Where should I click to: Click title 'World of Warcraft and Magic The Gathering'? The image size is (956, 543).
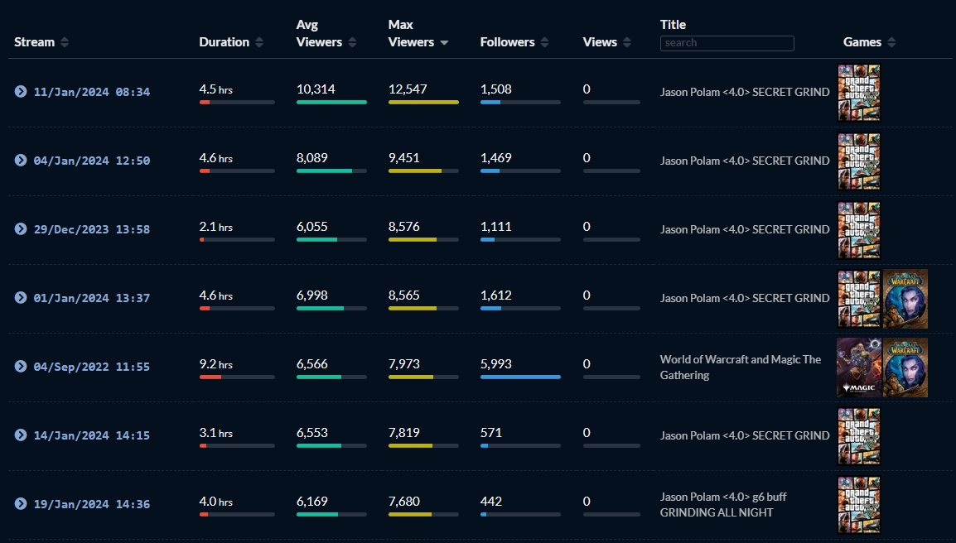740,367
